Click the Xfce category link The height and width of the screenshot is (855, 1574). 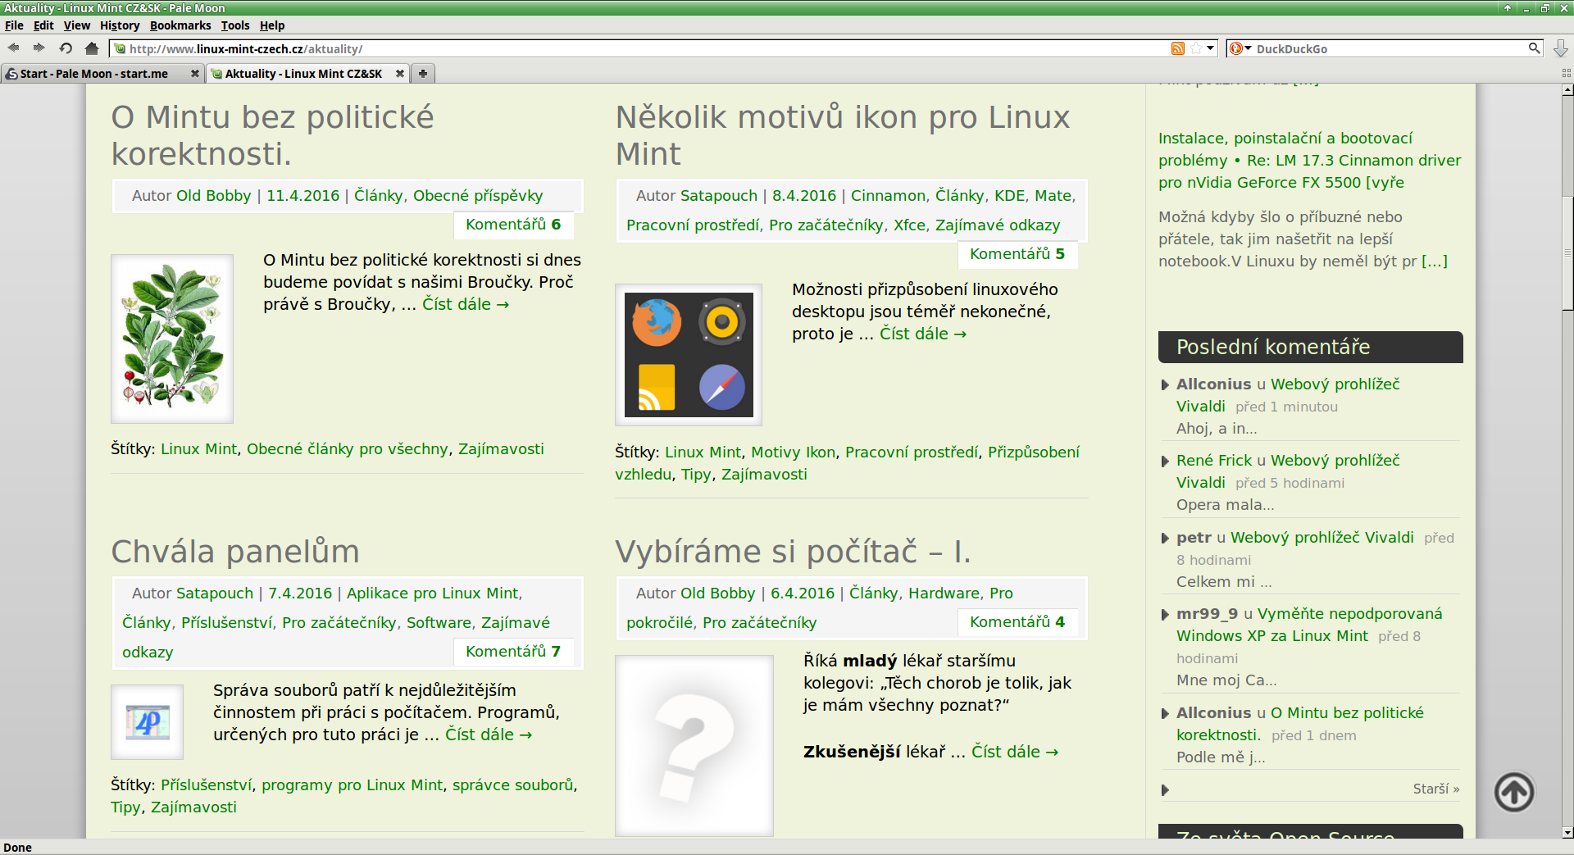point(909,225)
